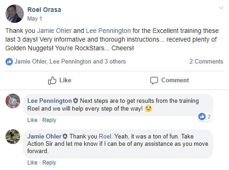Reply to Lee Pennington's comment
This screenshot has height=170, width=229.
point(49,120)
